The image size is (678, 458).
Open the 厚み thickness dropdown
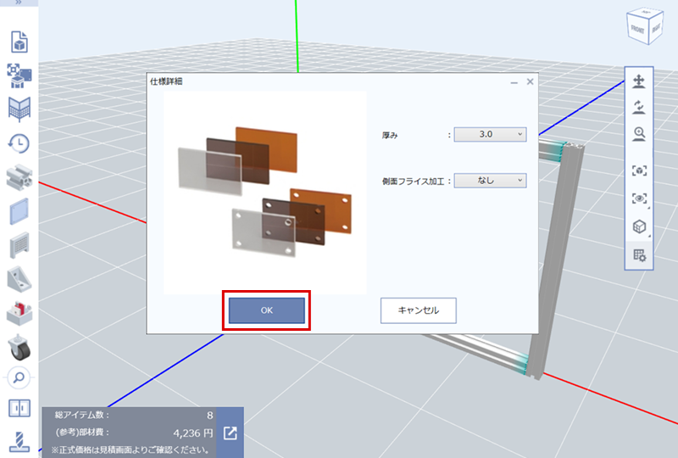[x=490, y=134]
